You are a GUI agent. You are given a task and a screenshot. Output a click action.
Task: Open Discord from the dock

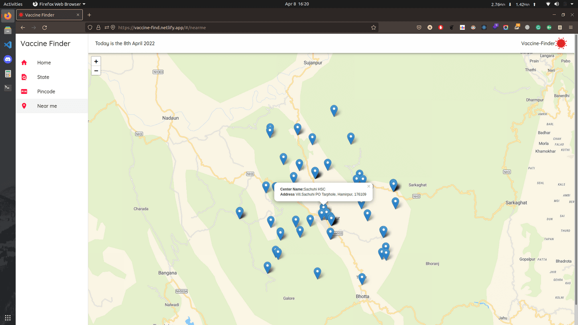8,59
